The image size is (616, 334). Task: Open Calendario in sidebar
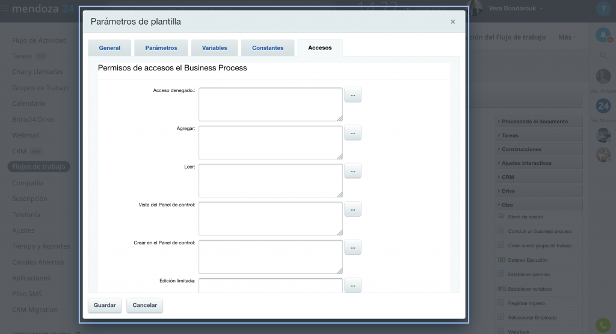pyautogui.click(x=29, y=104)
